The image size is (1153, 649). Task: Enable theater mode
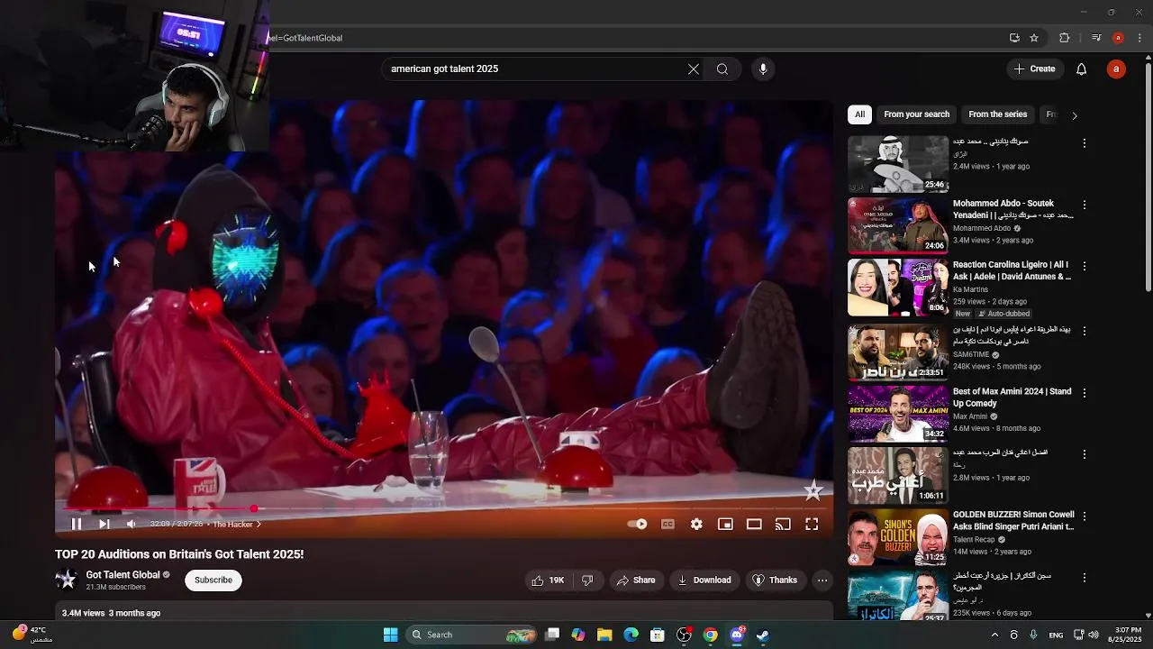pos(754,524)
